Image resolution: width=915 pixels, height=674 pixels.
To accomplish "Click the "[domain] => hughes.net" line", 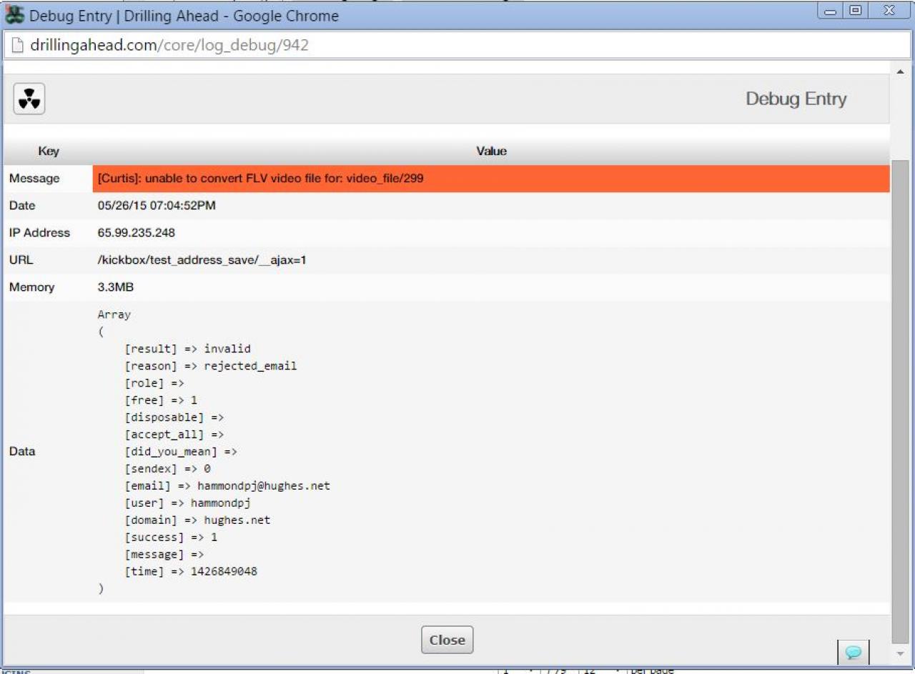I will click(198, 520).
